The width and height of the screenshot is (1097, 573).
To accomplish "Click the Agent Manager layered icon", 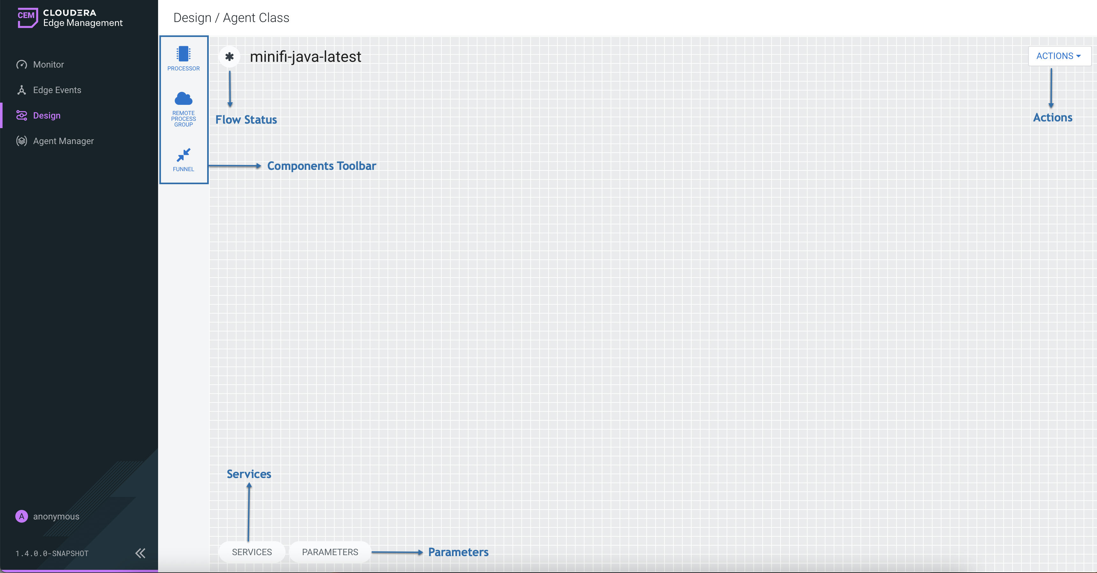I will point(22,141).
